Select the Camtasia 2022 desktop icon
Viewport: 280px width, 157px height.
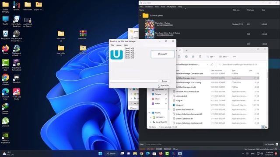(5, 65)
